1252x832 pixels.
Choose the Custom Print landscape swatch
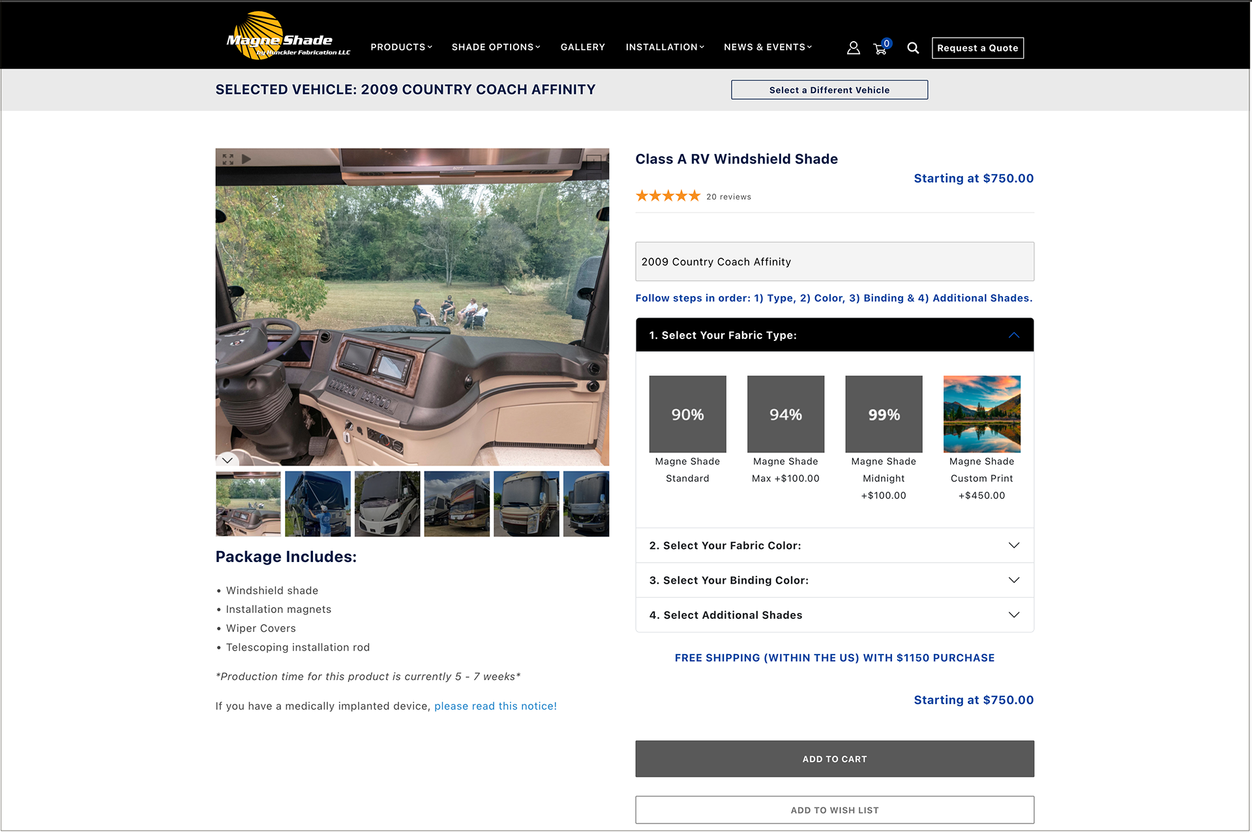[x=981, y=414]
